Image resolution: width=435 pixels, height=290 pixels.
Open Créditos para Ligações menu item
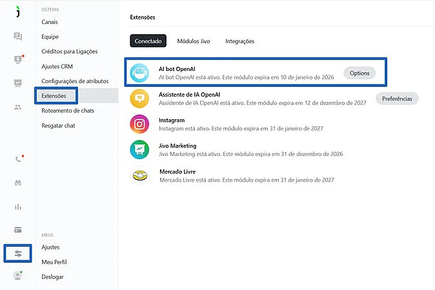click(70, 52)
